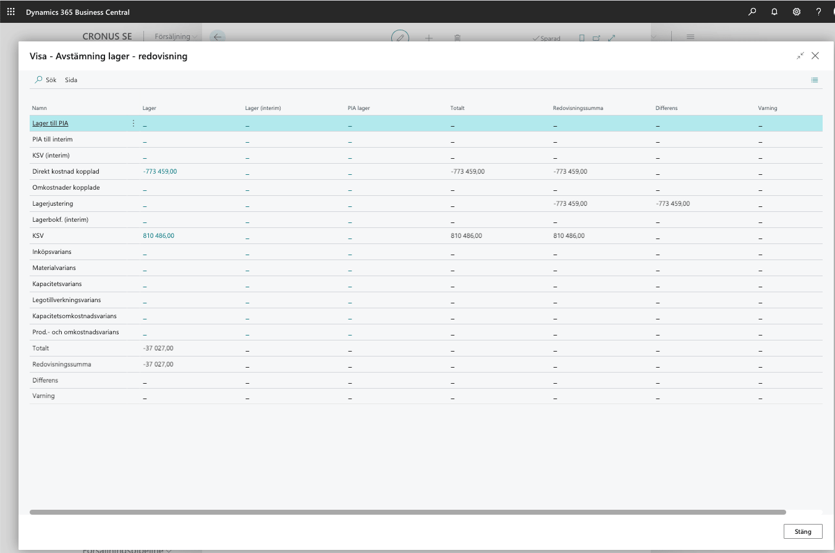Open the notifications bell
The width and height of the screenshot is (835, 553).
[x=774, y=12]
